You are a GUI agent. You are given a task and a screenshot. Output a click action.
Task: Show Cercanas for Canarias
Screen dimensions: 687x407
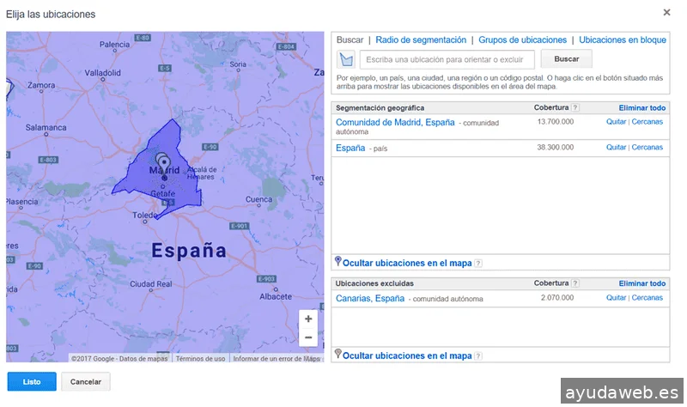click(647, 297)
